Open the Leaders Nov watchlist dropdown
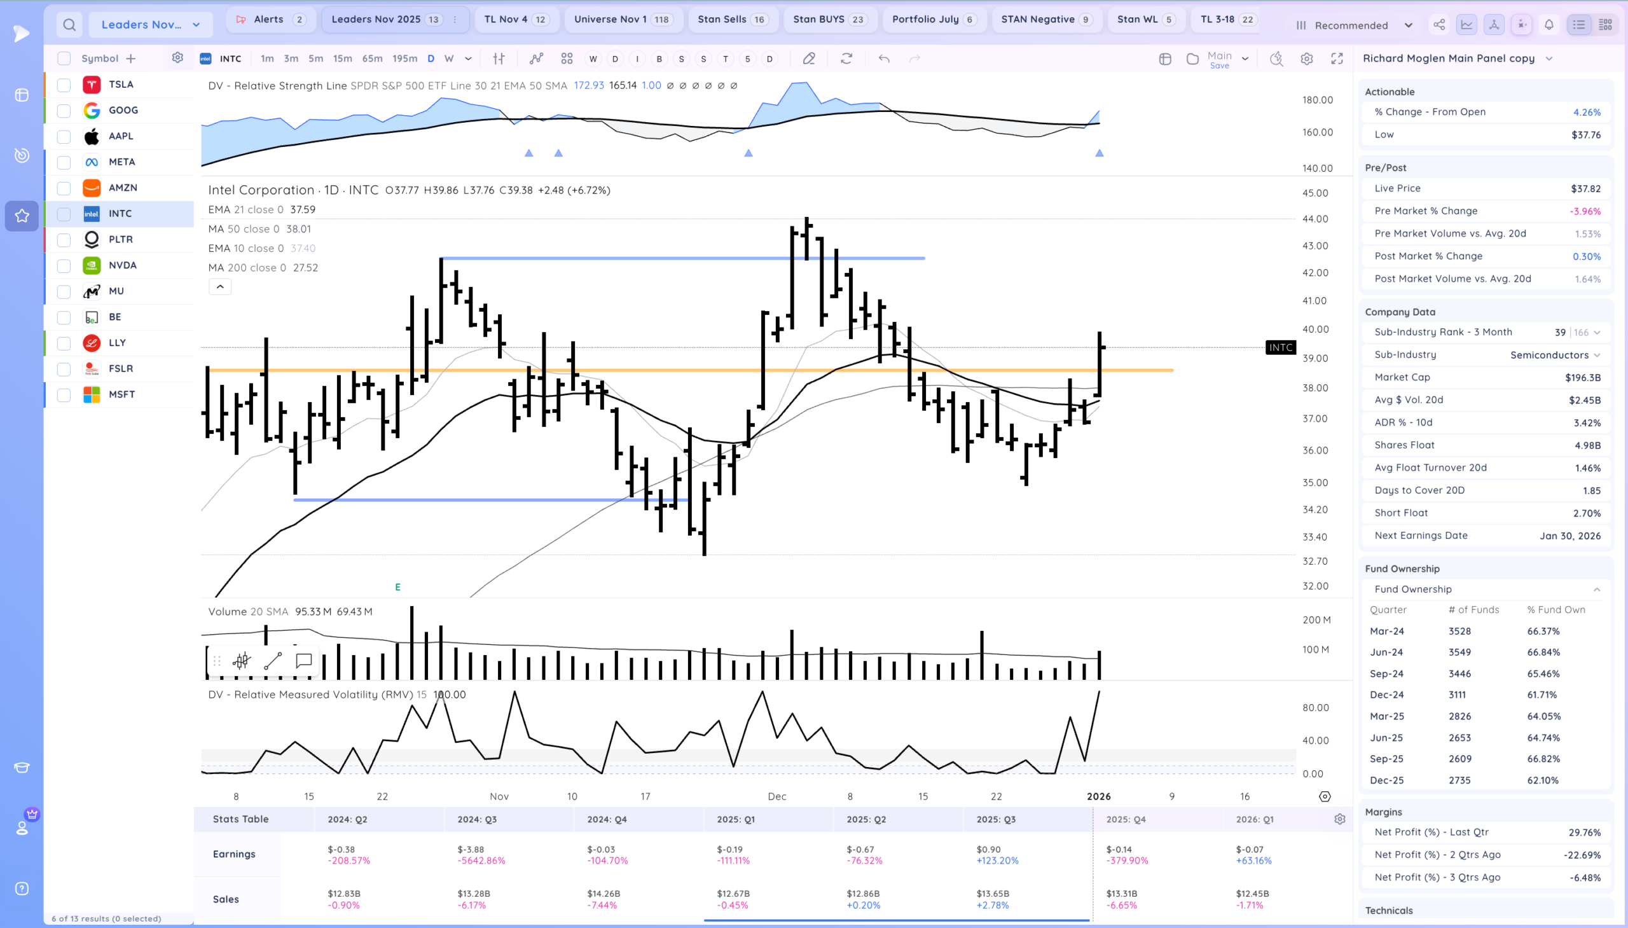 (x=150, y=25)
